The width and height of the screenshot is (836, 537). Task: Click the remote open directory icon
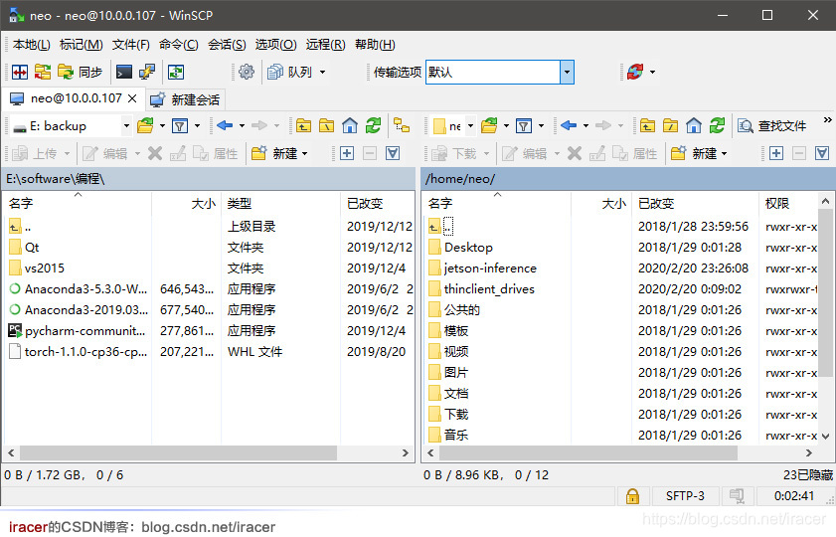pyautogui.click(x=489, y=126)
